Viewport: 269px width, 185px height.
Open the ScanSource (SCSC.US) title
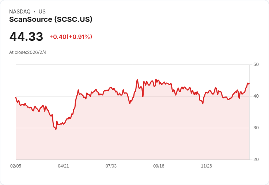pos(51,20)
